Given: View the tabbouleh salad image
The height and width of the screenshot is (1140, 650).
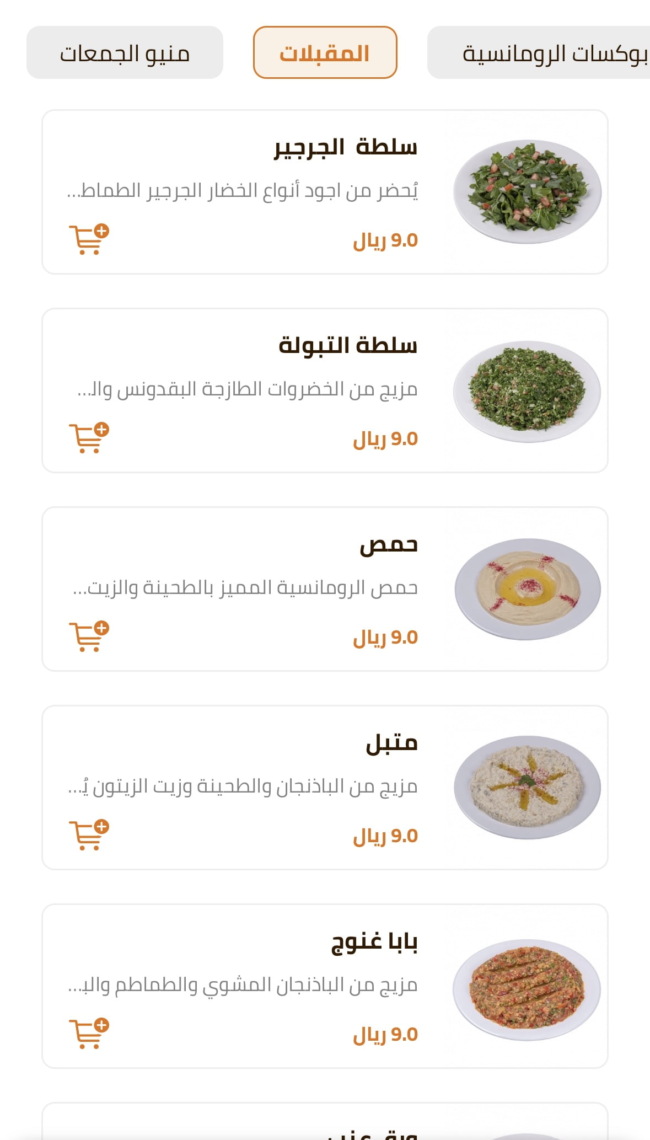Looking at the screenshot, I should tap(527, 390).
